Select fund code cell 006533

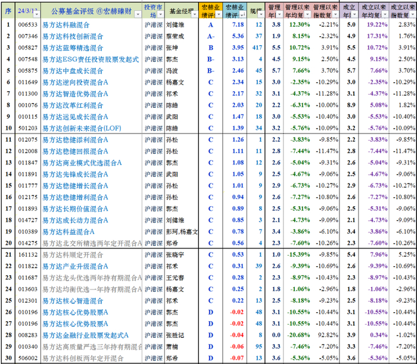click(28, 25)
